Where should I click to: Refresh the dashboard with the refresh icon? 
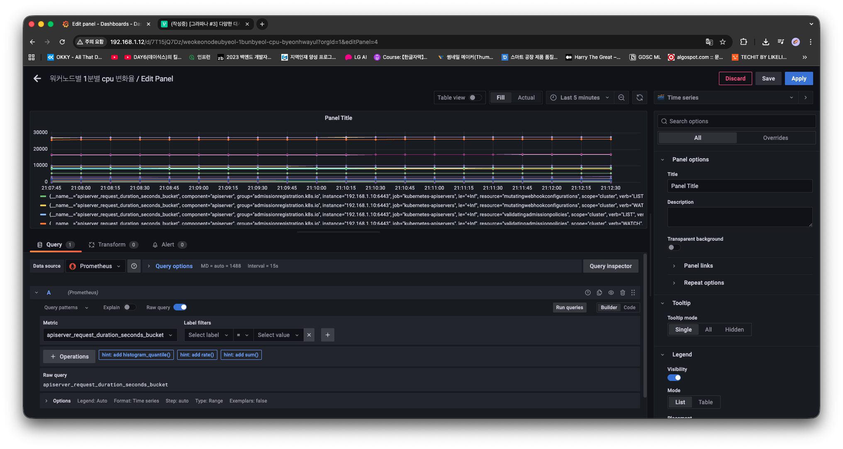pyautogui.click(x=639, y=98)
